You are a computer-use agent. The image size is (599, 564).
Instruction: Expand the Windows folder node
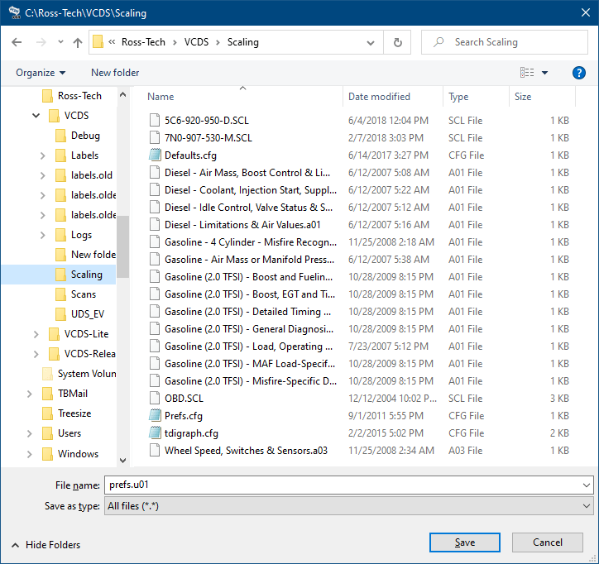click(30, 454)
